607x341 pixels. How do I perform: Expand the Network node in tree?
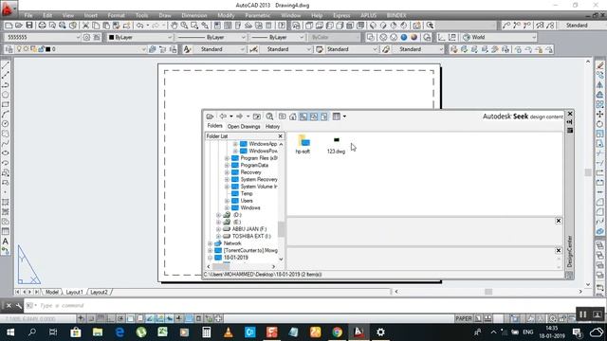tap(210, 243)
